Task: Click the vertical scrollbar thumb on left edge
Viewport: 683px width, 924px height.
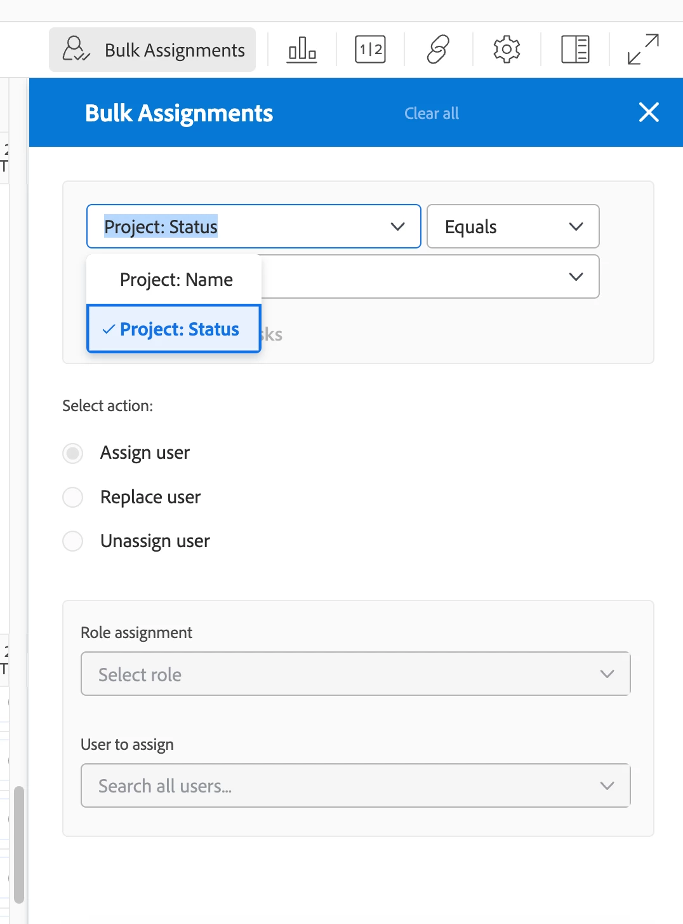Action: (19, 844)
